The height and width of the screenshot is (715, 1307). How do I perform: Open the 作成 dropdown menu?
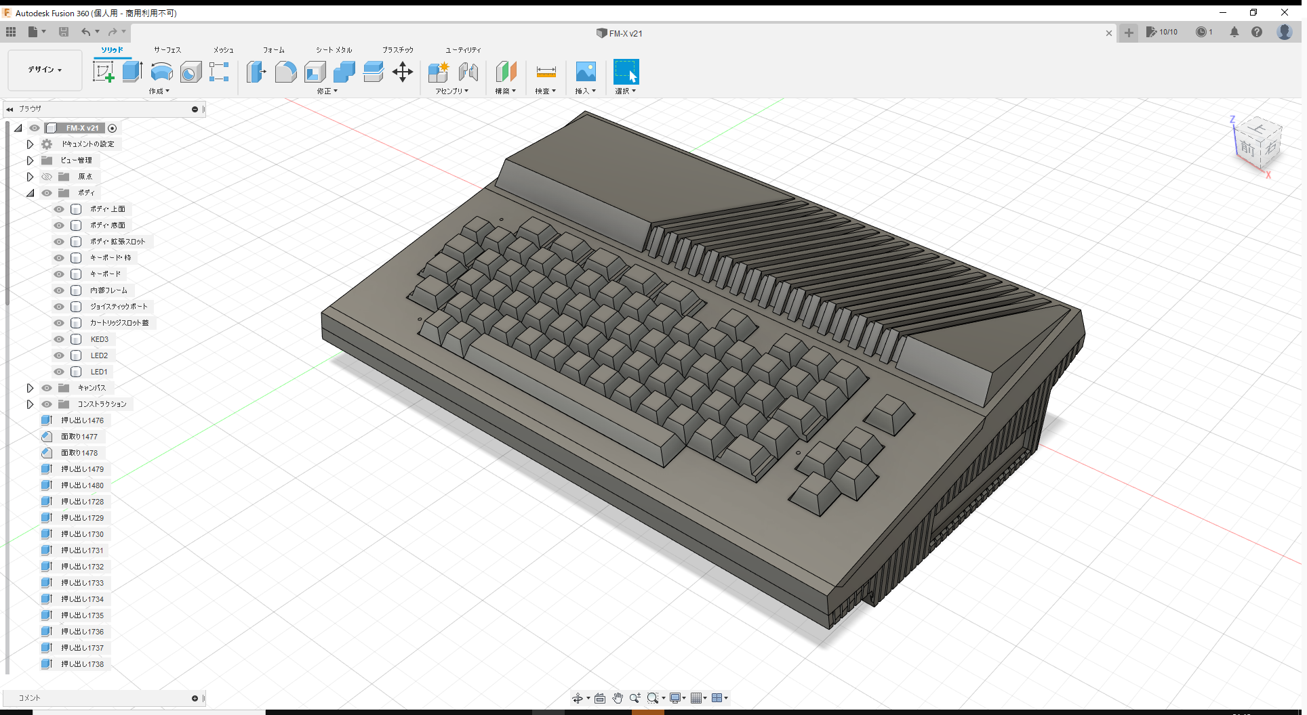(x=159, y=91)
